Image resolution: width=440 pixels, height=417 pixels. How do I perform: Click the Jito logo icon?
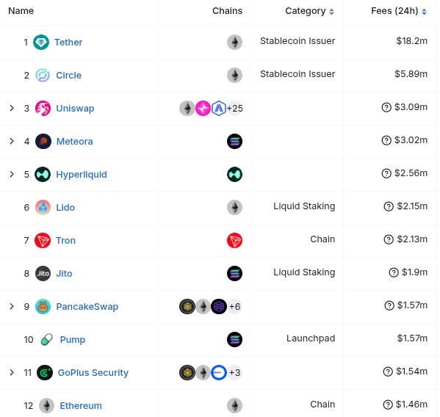click(43, 274)
